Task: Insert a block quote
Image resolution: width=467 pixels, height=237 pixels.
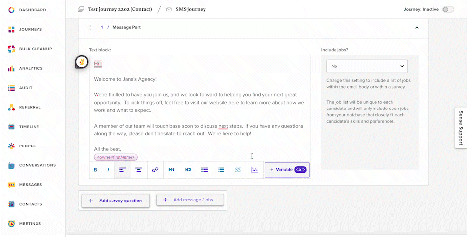Action: 237,170
